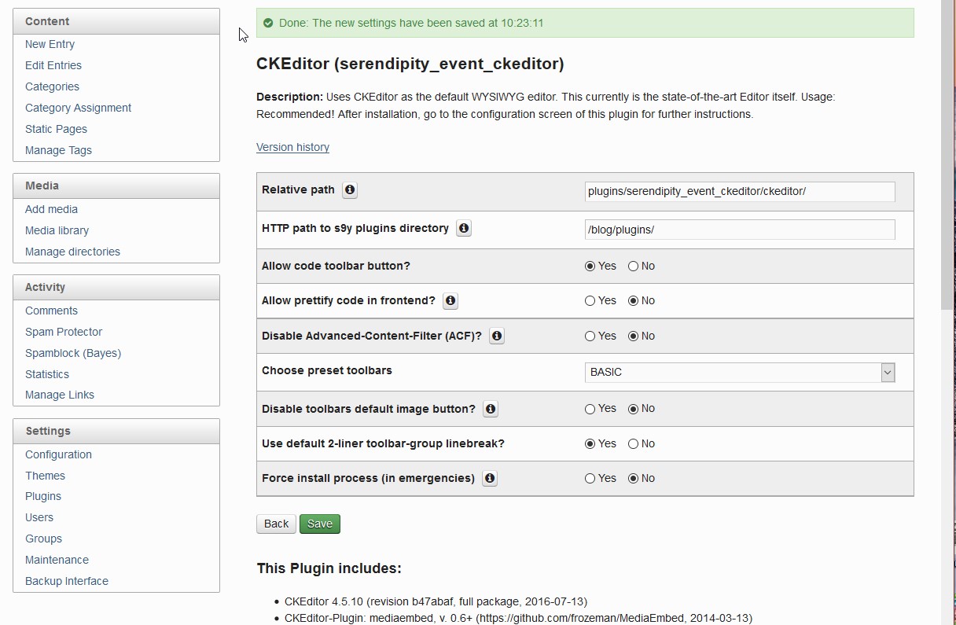Open the preset toolbars dropdown showing BASIC
The height and width of the screenshot is (625, 956).
coord(739,372)
